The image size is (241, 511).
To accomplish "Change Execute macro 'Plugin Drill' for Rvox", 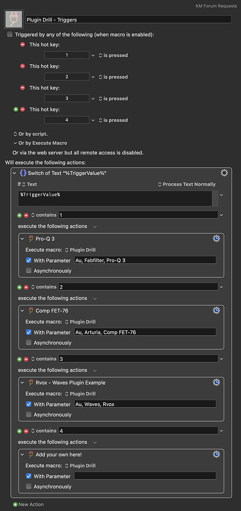I will 80,394.
